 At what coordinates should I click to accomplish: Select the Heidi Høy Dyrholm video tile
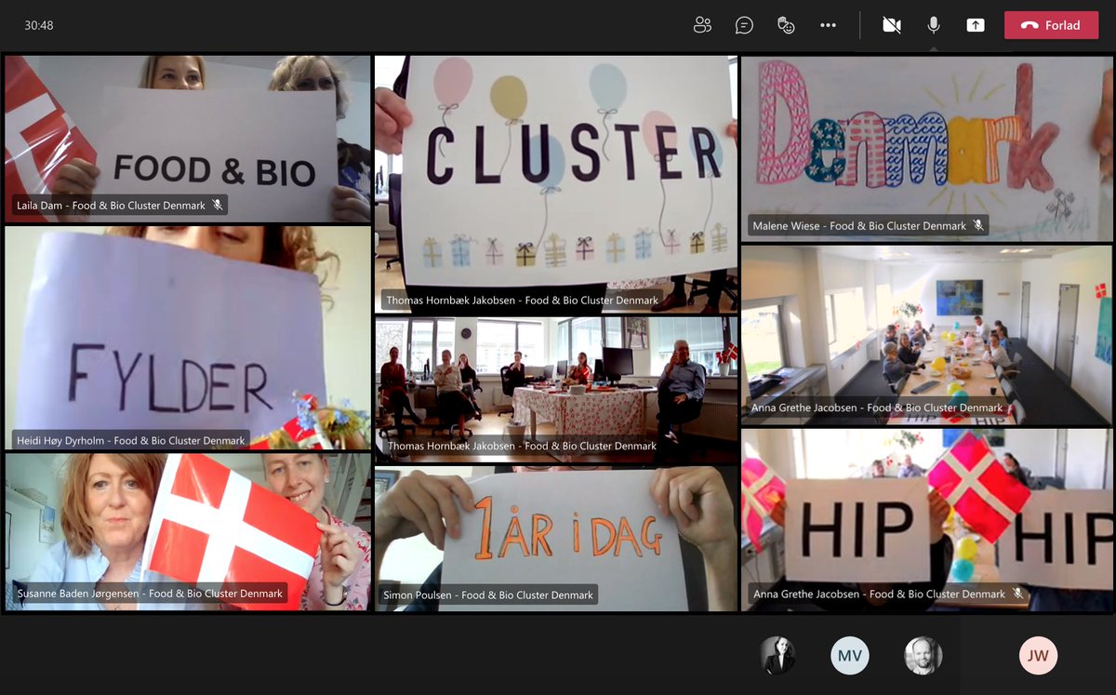click(x=188, y=338)
